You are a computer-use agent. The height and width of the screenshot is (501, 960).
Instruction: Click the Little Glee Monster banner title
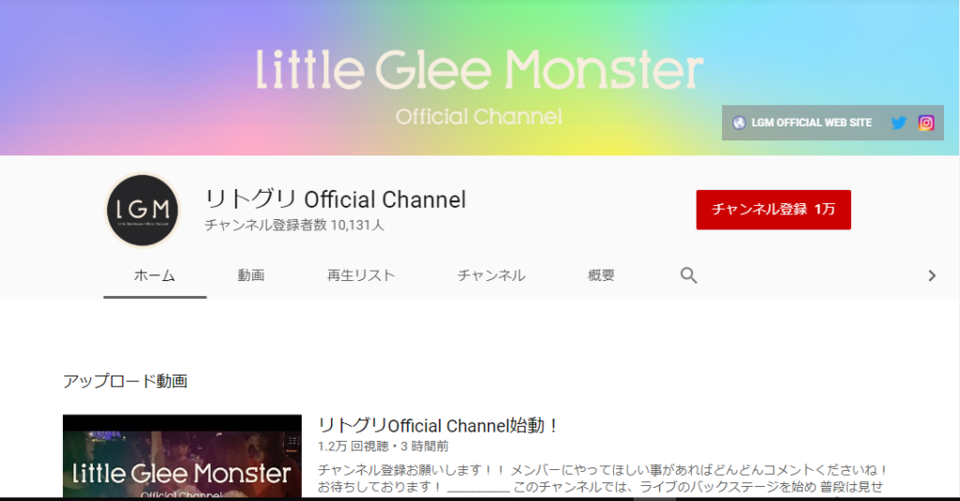coord(479,69)
